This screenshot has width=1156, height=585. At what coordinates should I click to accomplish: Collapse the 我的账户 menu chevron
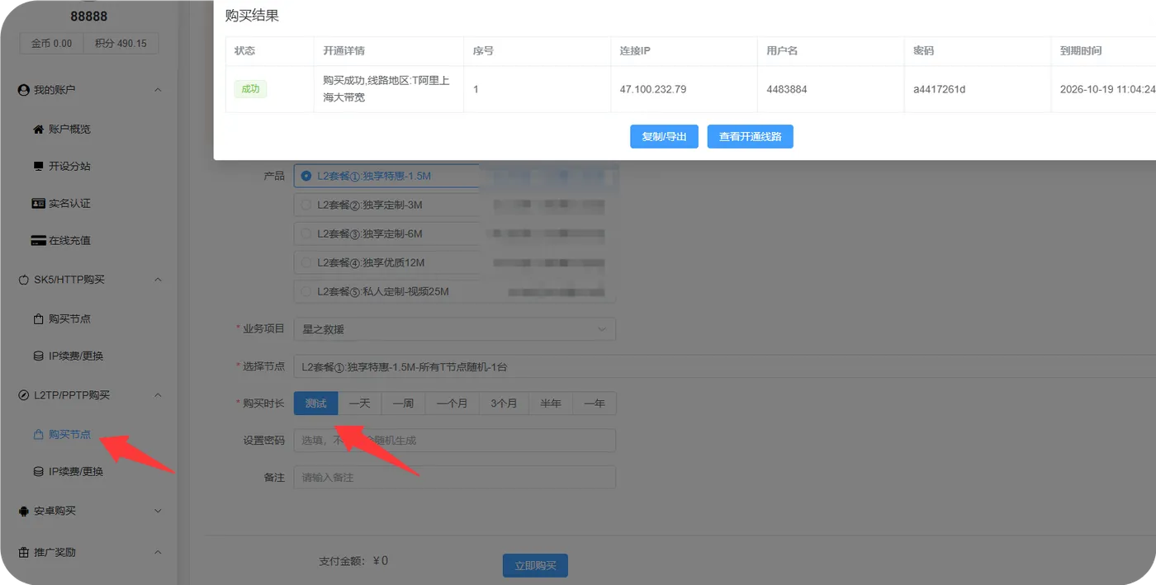pos(158,90)
